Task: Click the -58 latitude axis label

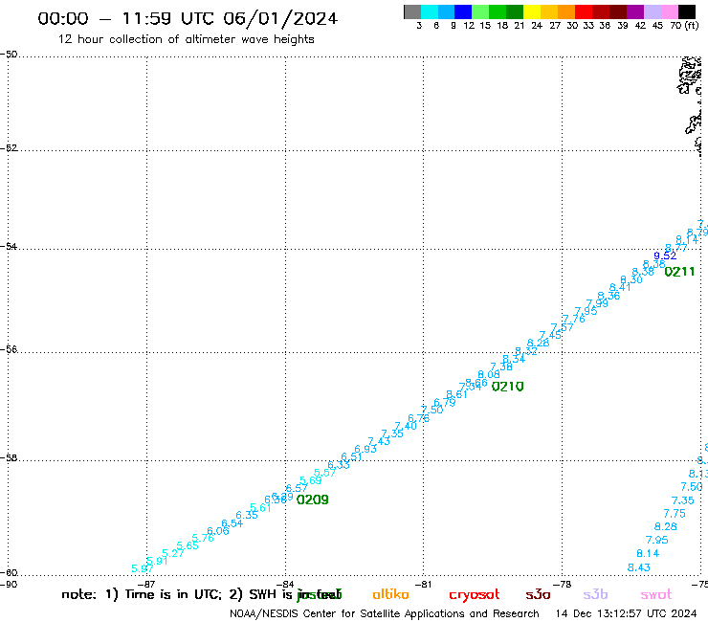Action: click(9, 457)
